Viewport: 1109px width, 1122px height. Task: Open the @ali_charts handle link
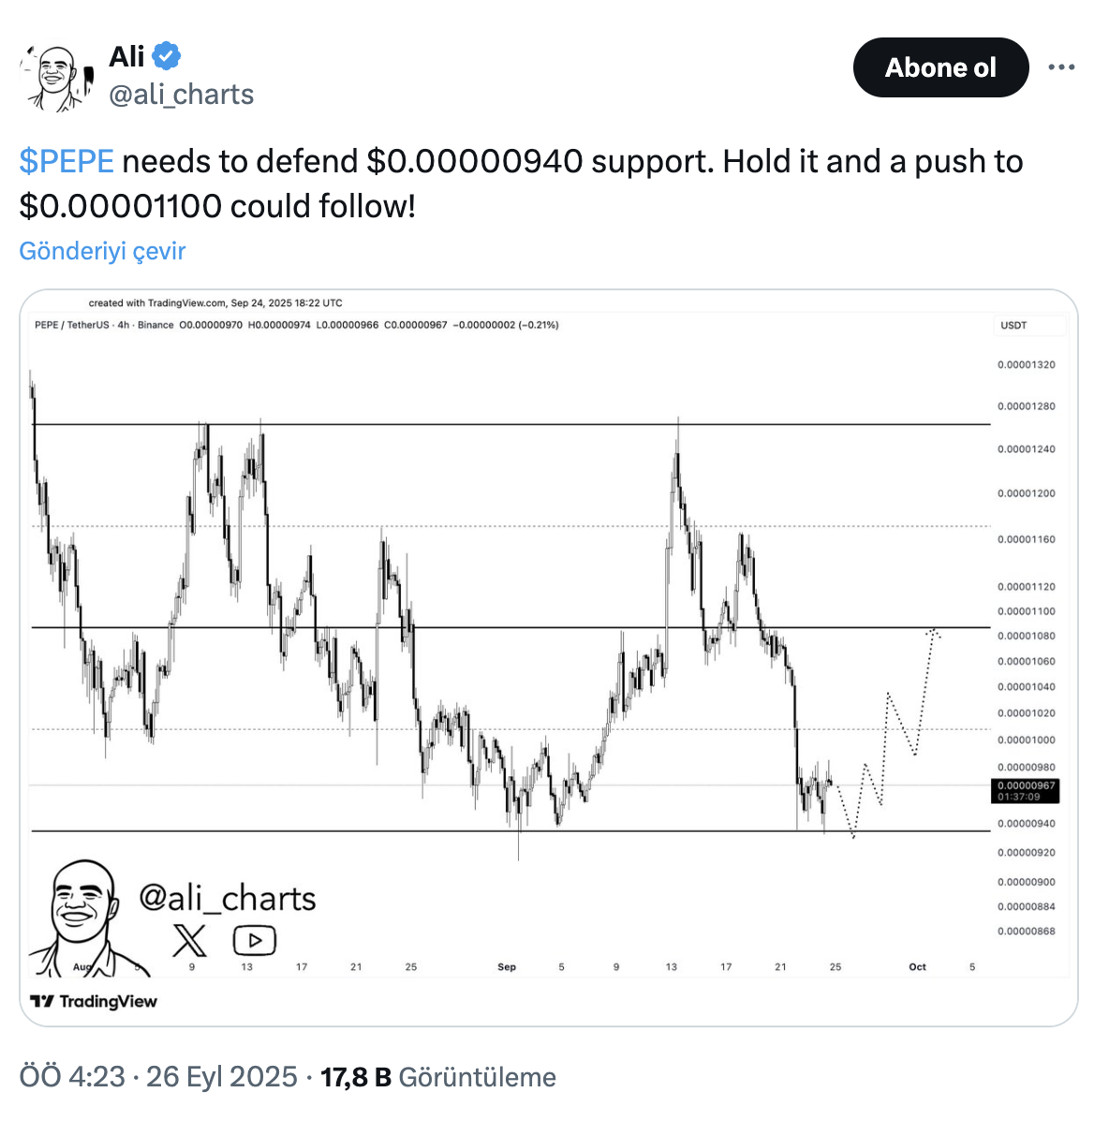pos(182,95)
